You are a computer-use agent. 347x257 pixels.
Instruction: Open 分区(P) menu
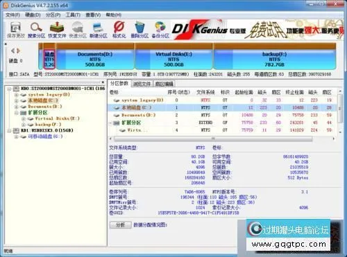click(x=53, y=15)
